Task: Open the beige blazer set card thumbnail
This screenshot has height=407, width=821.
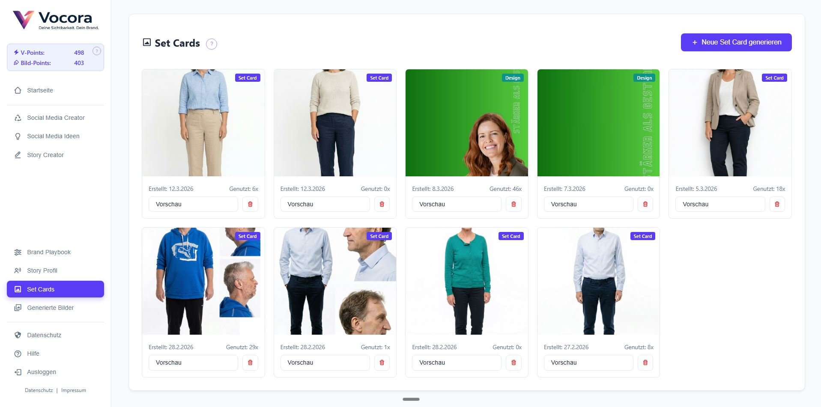Action: point(730,123)
